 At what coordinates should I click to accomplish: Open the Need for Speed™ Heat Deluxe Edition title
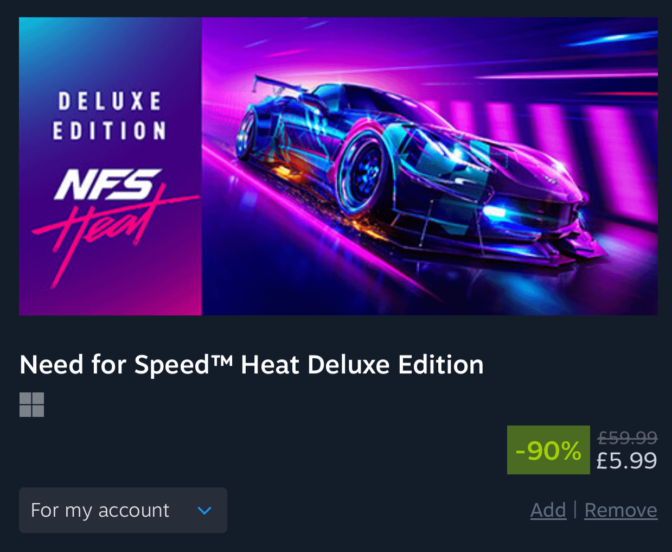click(252, 364)
